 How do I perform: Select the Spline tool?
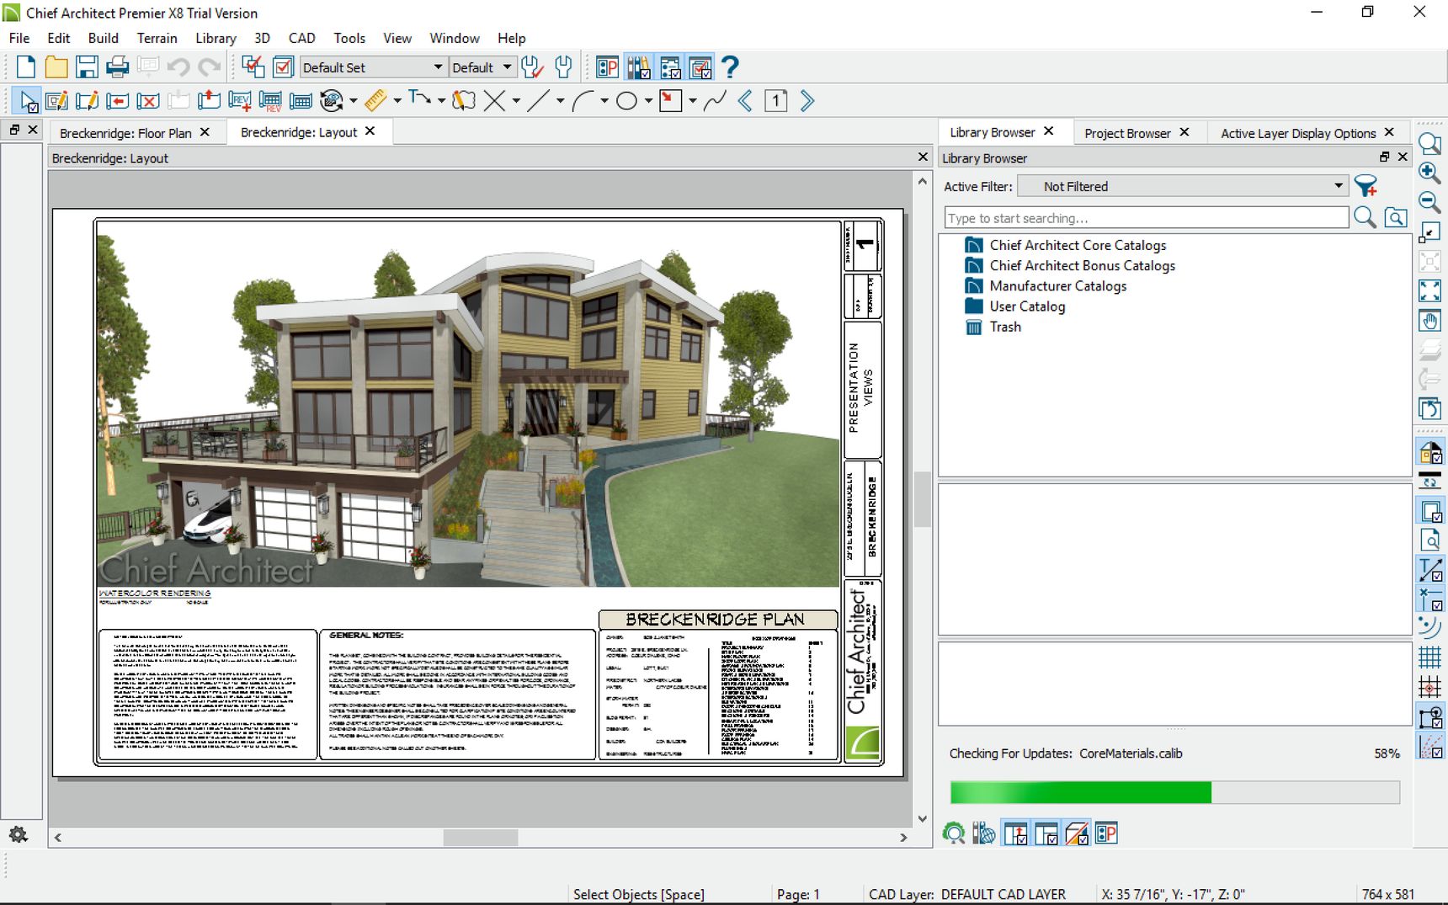coord(716,101)
